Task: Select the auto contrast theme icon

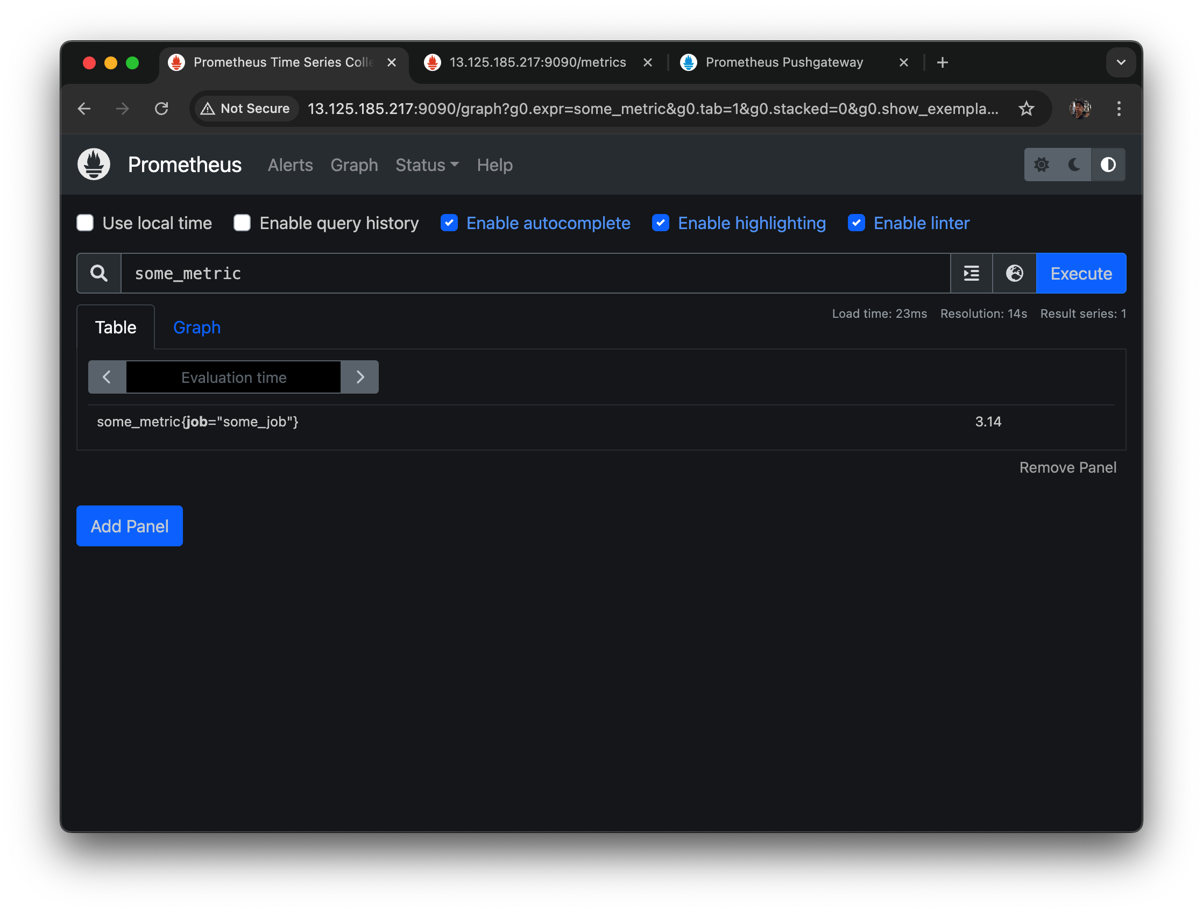Action: click(1108, 165)
